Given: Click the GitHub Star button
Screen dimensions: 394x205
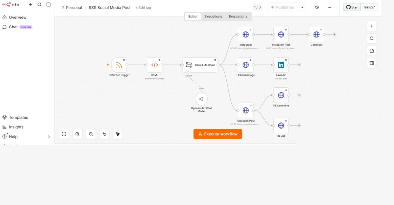Looking at the screenshot, I should (x=352, y=7).
